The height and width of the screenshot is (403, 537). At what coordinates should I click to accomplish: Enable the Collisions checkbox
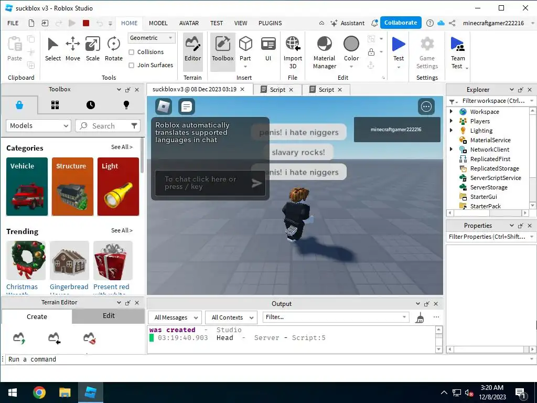(x=132, y=52)
